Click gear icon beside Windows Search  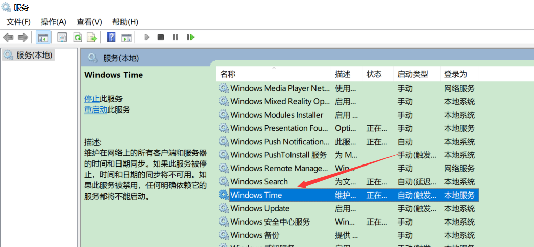pos(224,181)
